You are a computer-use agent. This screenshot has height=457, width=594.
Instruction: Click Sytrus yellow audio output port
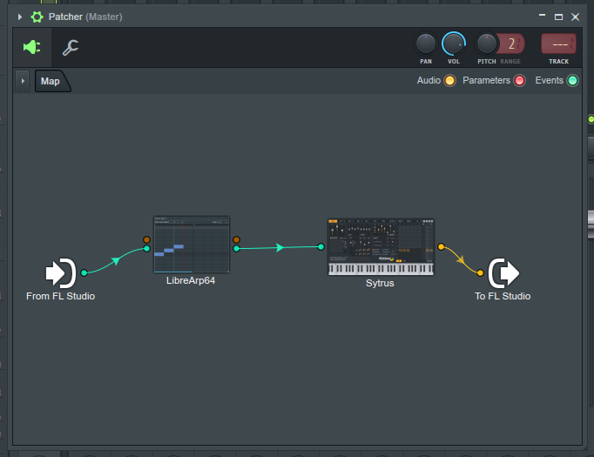[441, 247]
